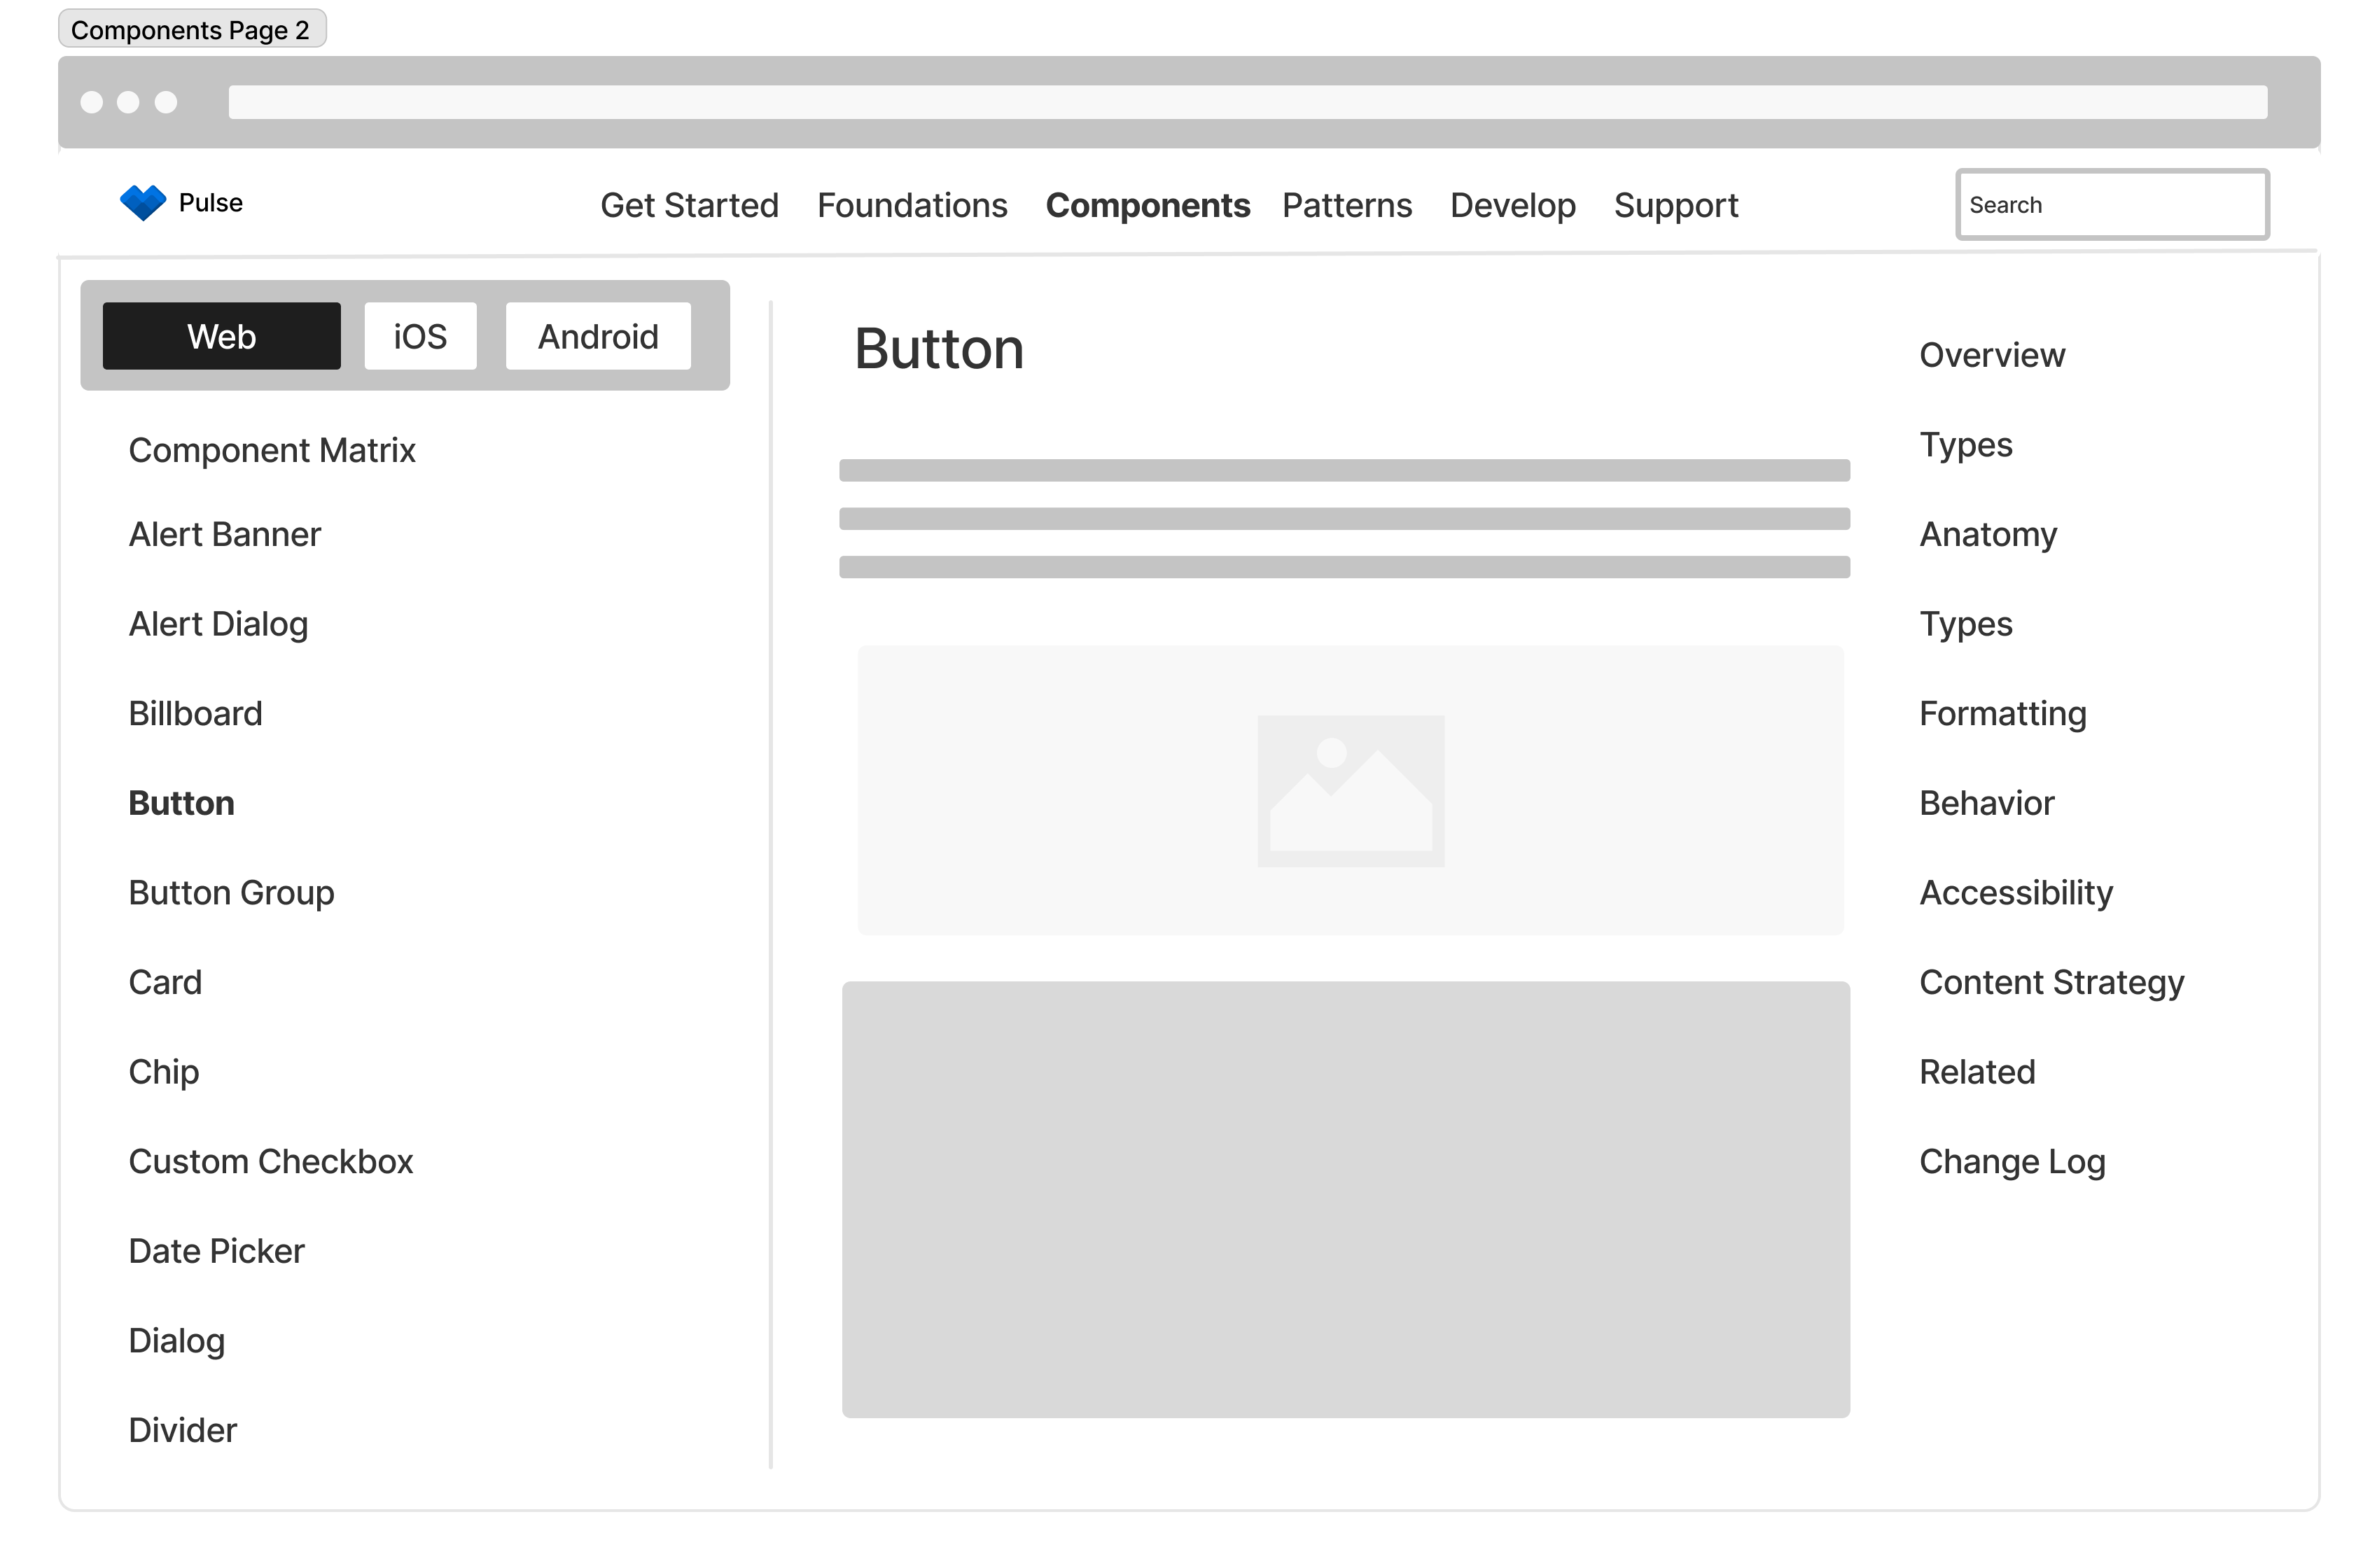Switch to the iOS platform
The image size is (2377, 1568).
tap(420, 336)
